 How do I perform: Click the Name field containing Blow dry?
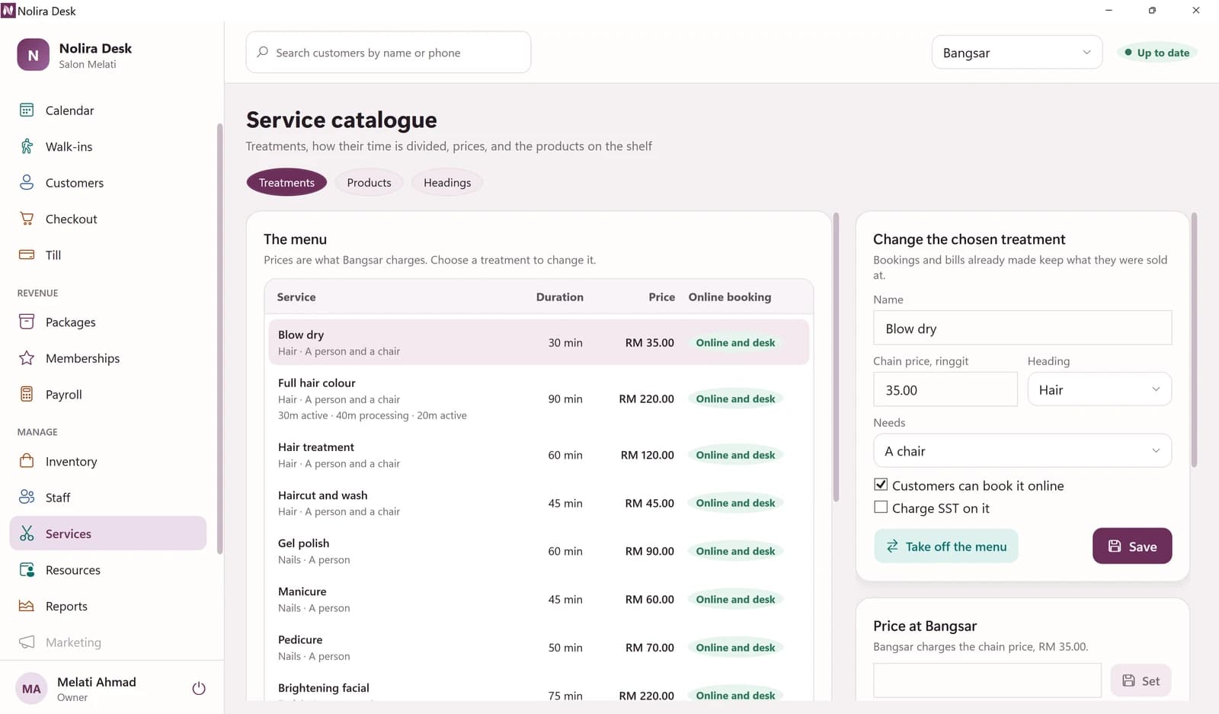coord(1022,328)
